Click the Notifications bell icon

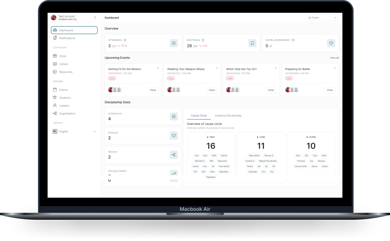pyautogui.click(x=55, y=38)
